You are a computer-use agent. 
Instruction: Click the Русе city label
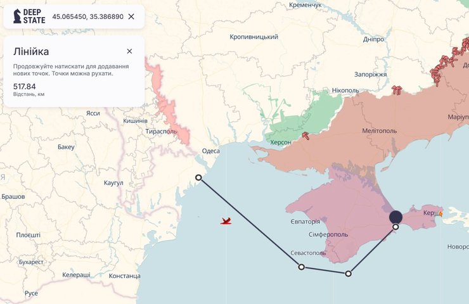click(x=31, y=293)
